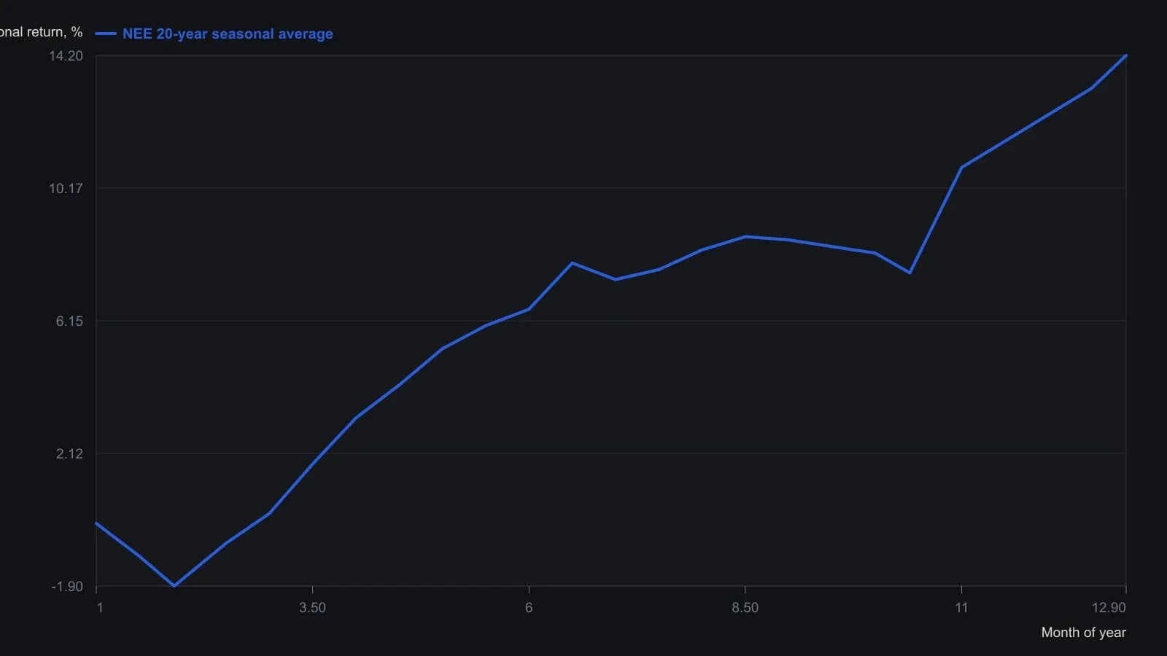Click the x-axis label 12.90
The height and width of the screenshot is (656, 1167).
coord(1109,607)
